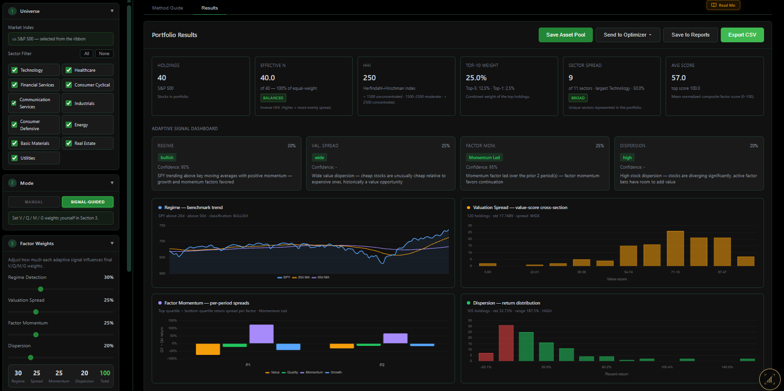Click the Quality legend entry
The width and height of the screenshot is (784, 391).
click(x=290, y=372)
